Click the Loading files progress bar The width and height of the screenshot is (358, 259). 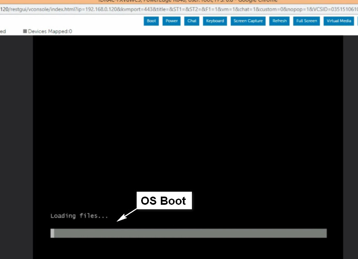(x=189, y=233)
